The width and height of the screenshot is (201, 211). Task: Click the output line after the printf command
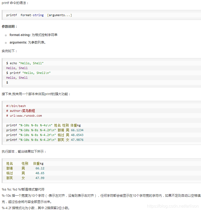(17, 78)
